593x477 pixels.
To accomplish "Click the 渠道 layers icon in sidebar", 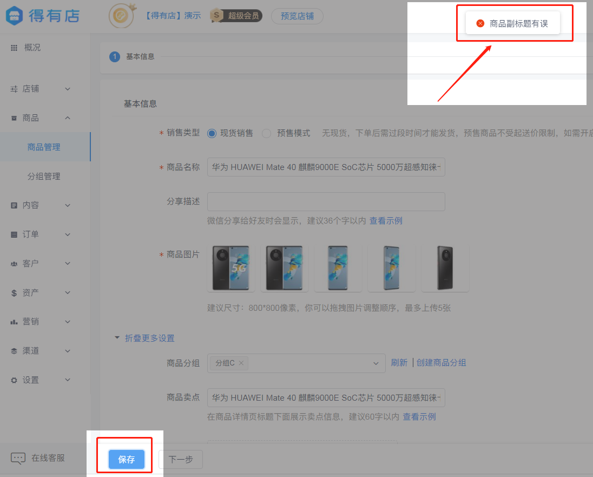I will pyautogui.click(x=14, y=351).
